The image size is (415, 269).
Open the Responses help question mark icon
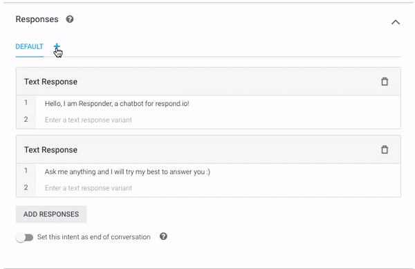70,19
